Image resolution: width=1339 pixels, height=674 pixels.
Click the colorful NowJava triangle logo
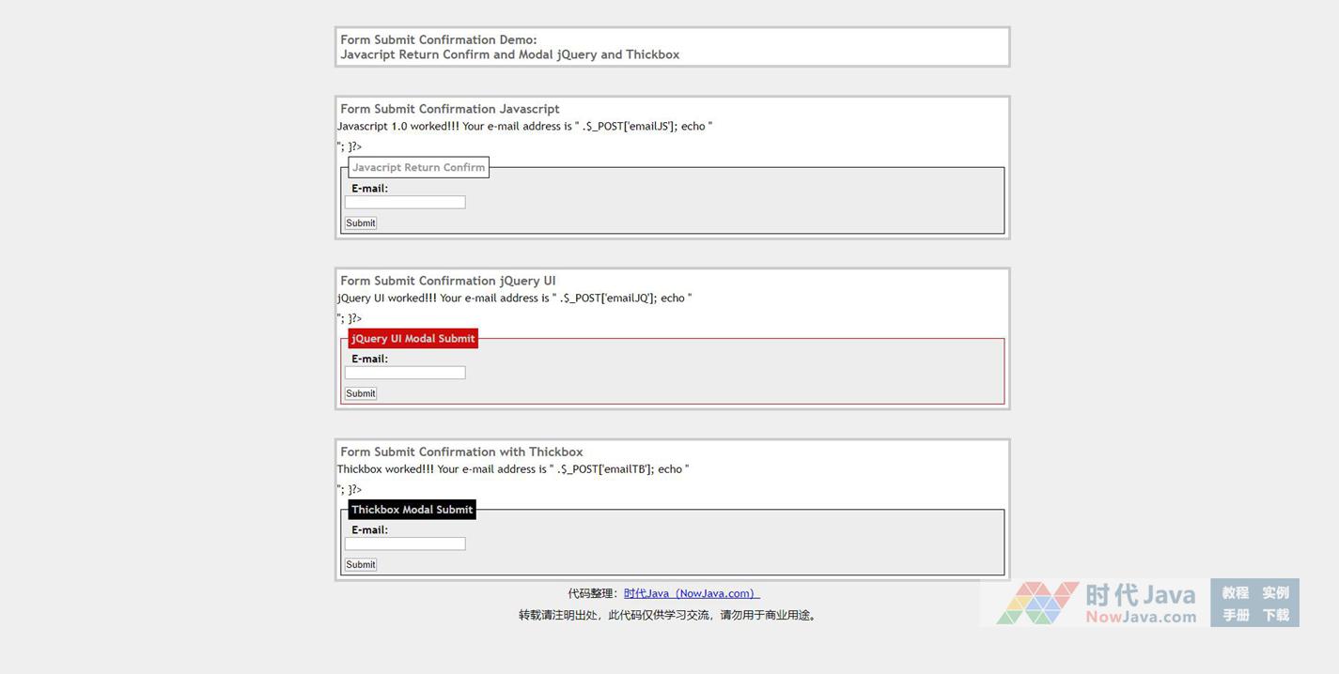pos(1037,603)
